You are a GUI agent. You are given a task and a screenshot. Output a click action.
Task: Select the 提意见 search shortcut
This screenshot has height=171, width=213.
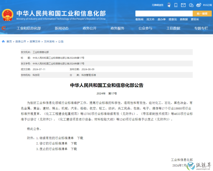point(173,19)
